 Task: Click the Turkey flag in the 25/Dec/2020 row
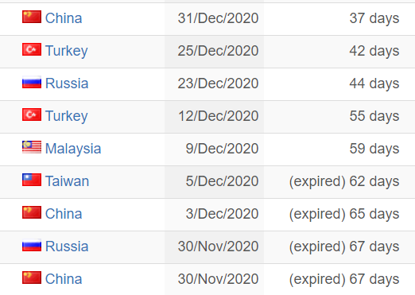coord(32,49)
